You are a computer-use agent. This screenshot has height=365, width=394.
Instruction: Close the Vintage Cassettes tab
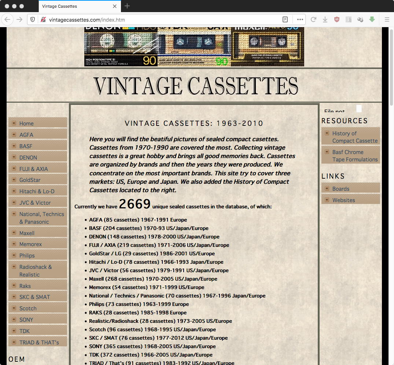115,6
